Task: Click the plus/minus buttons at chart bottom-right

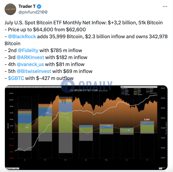Action: [x=161, y=168]
